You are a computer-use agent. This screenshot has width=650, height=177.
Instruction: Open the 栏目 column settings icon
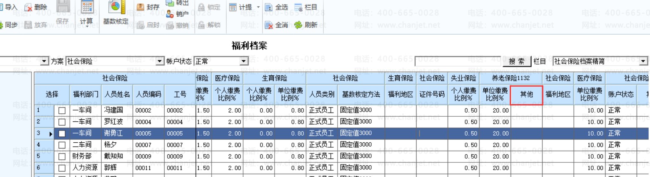click(298, 7)
